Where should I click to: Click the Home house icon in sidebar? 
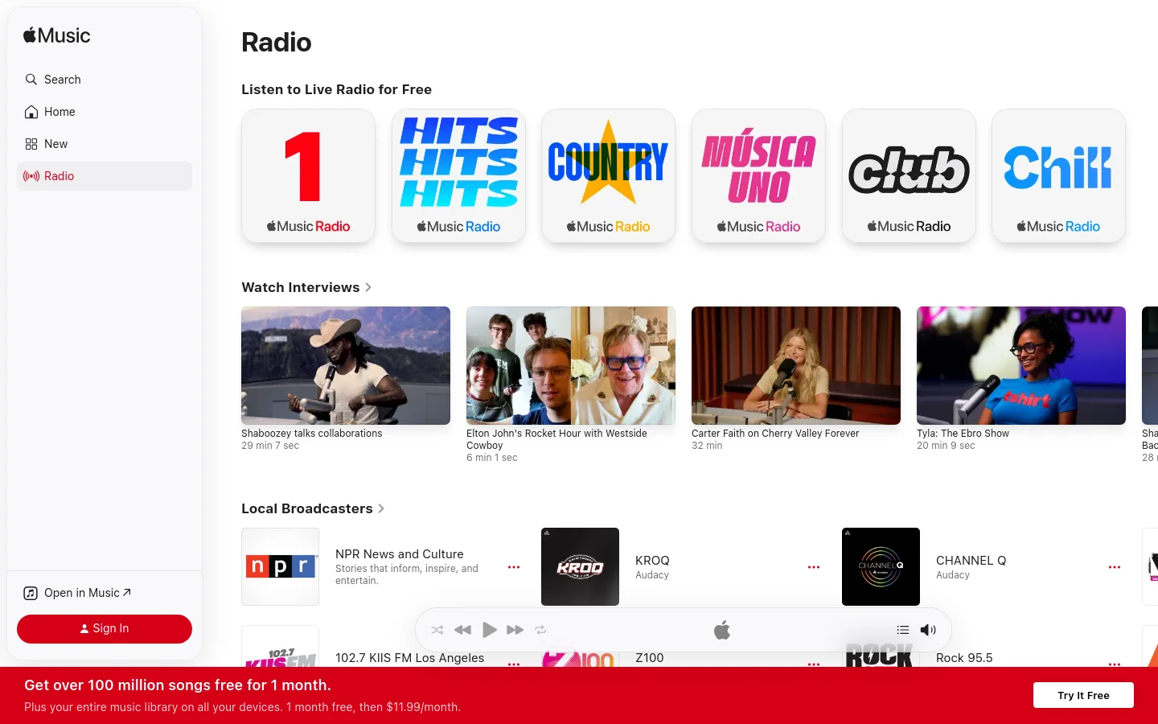coord(31,112)
